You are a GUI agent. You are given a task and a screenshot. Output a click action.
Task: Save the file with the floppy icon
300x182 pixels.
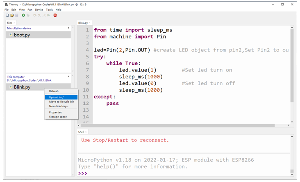coord(17,15)
